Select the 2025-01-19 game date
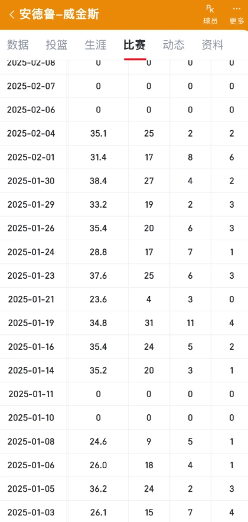 pyautogui.click(x=31, y=323)
